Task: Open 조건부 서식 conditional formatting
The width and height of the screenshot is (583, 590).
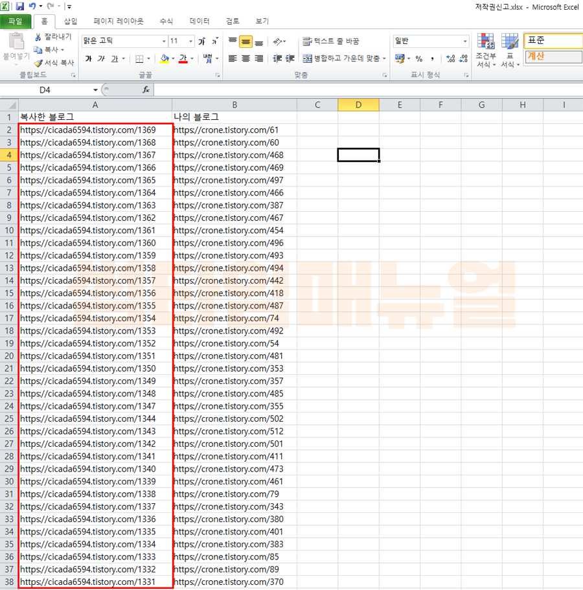Action: [486, 51]
